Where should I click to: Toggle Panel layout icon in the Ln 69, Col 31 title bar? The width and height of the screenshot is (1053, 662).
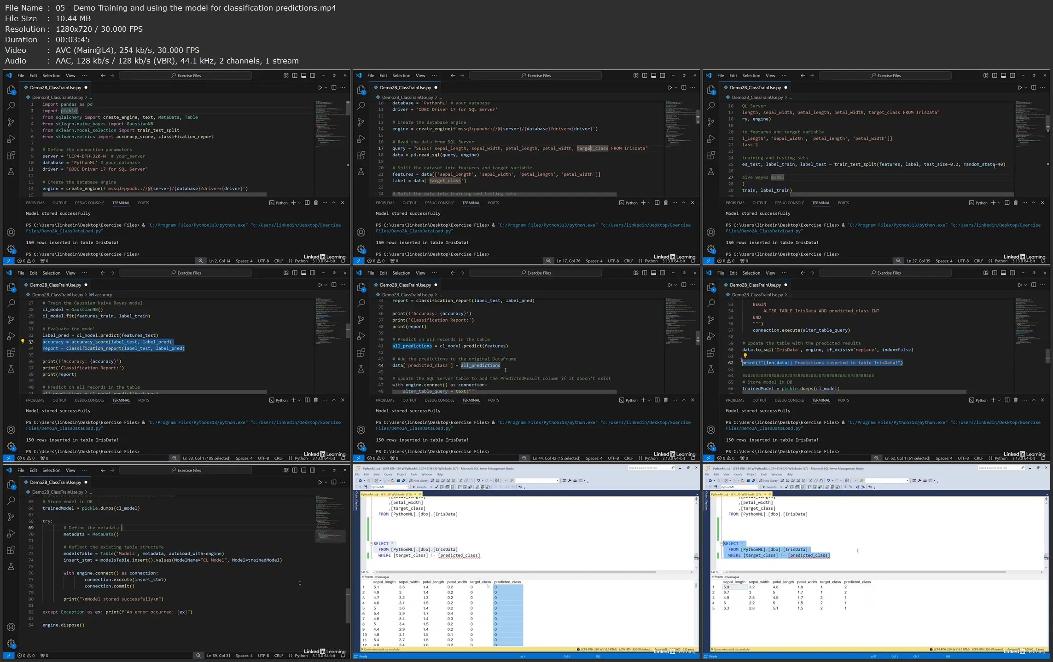tap(303, 470)
